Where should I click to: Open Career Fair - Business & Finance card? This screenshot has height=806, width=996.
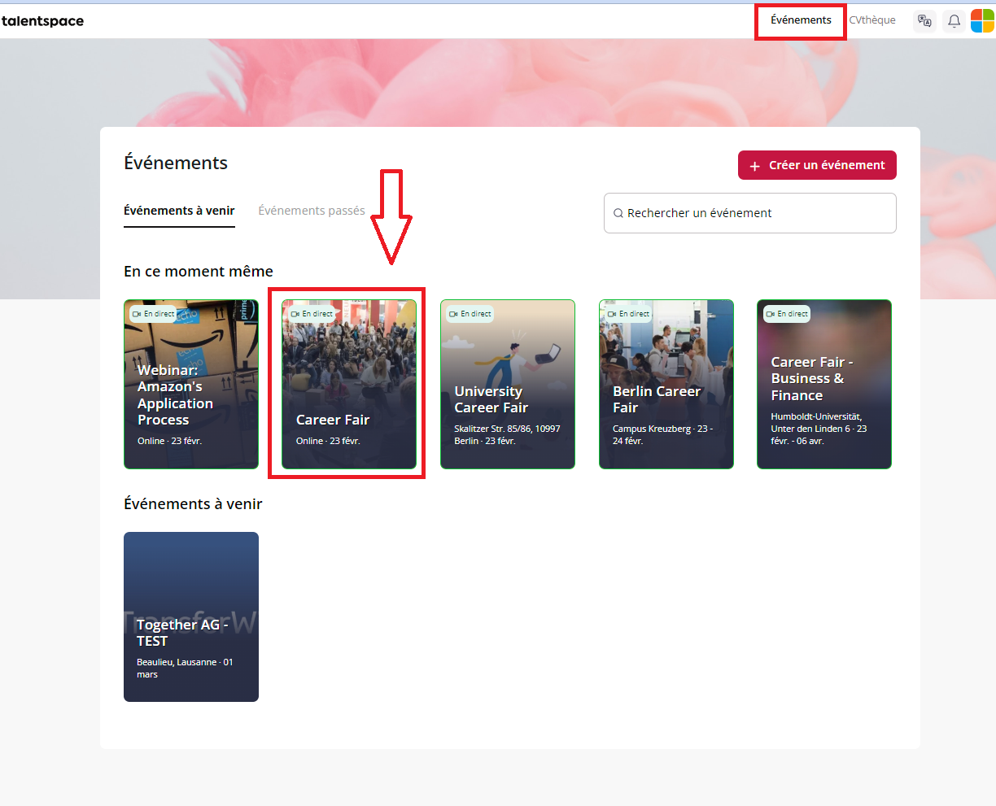[824, 390]
